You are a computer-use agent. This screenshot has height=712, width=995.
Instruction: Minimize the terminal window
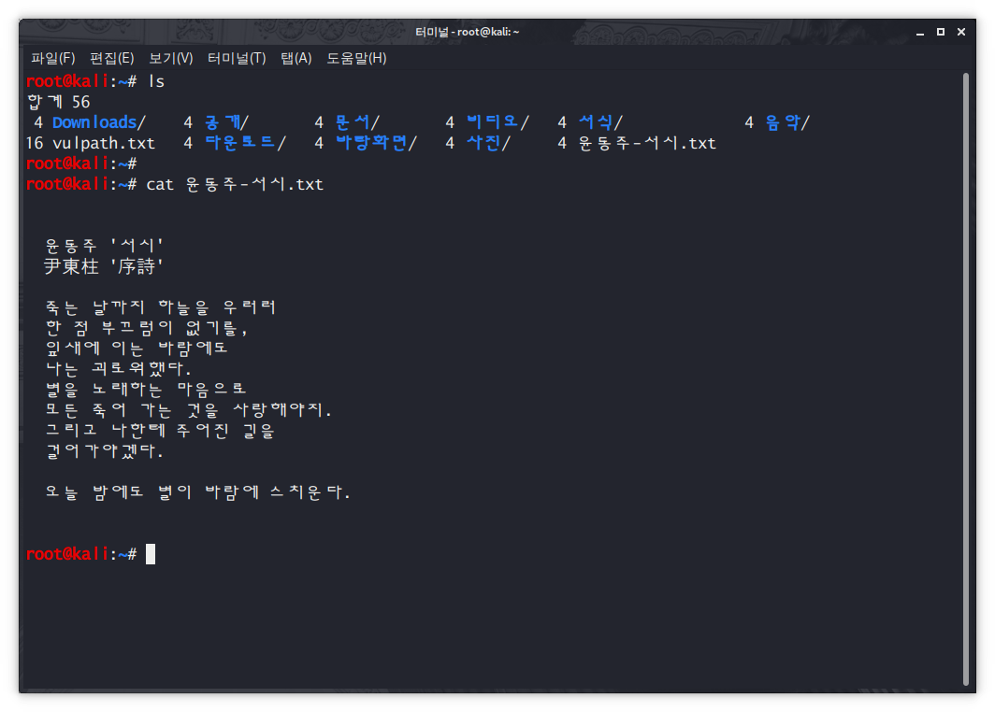click(x=920, y=33)
